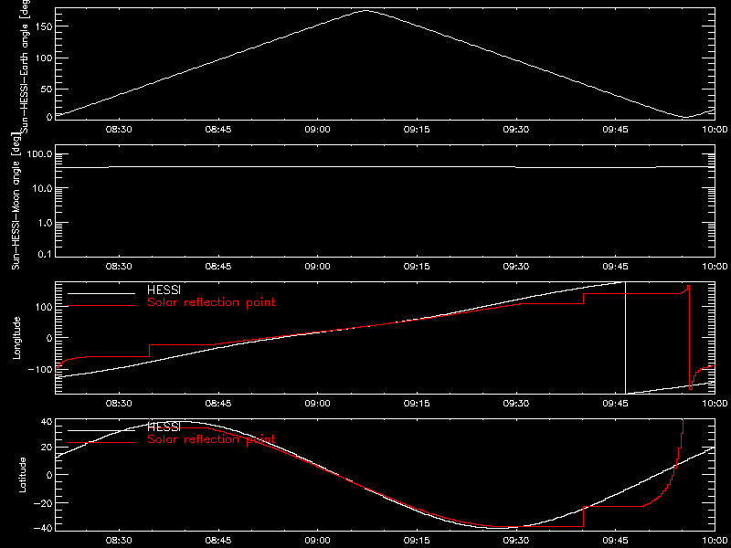Viewport: 731px width, 548px height.
Task: Click the 09:45 label under Moon angle plot
Action: (615, 267)
